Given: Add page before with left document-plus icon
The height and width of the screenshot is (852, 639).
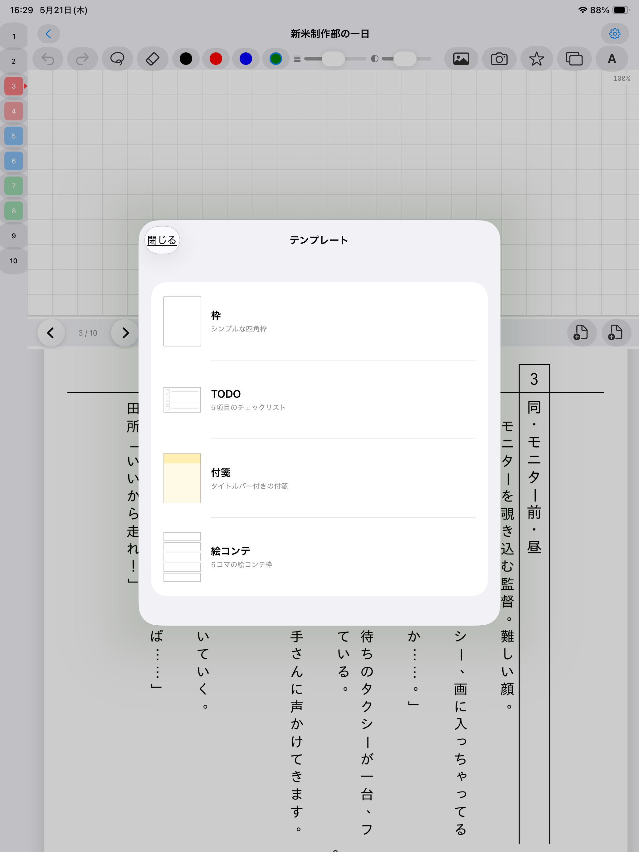Looking at the screenshot, I should pyautogui.click(x=582, y=333).
